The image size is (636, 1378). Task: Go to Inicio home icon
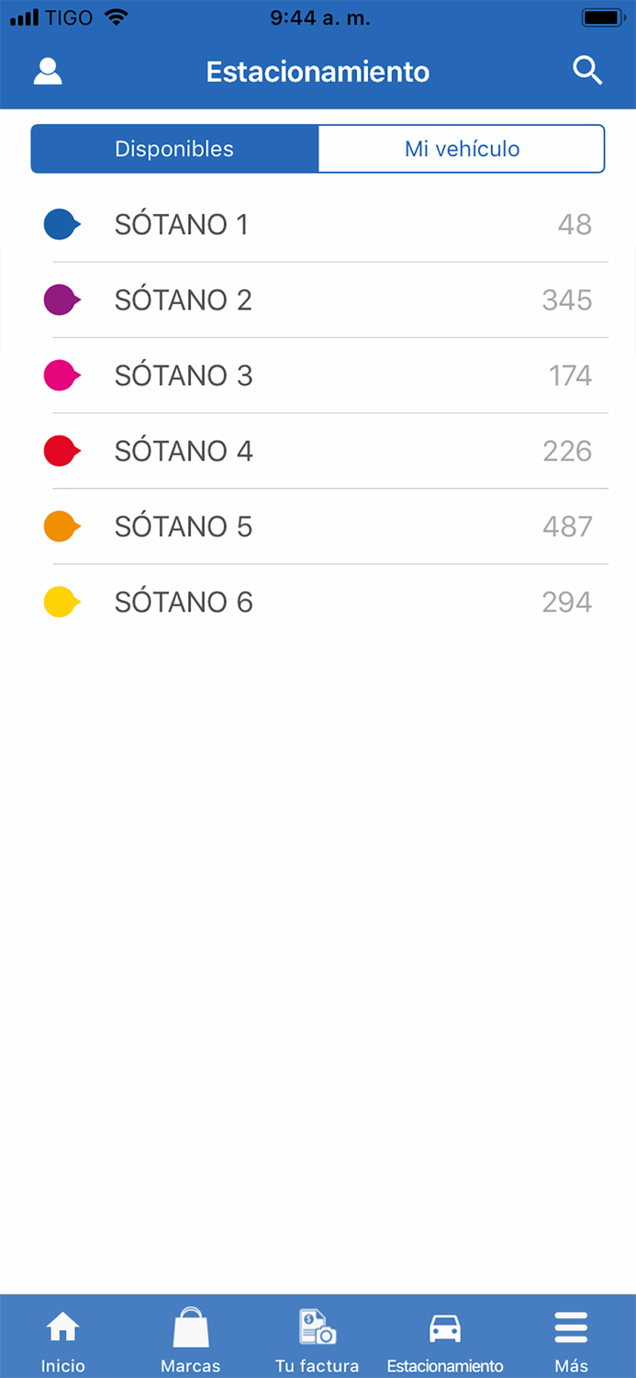coord(62,1328)
